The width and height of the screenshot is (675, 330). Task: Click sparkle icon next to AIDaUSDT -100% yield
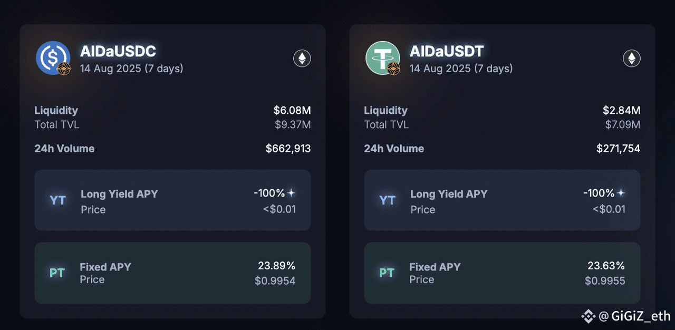point(621,193)
